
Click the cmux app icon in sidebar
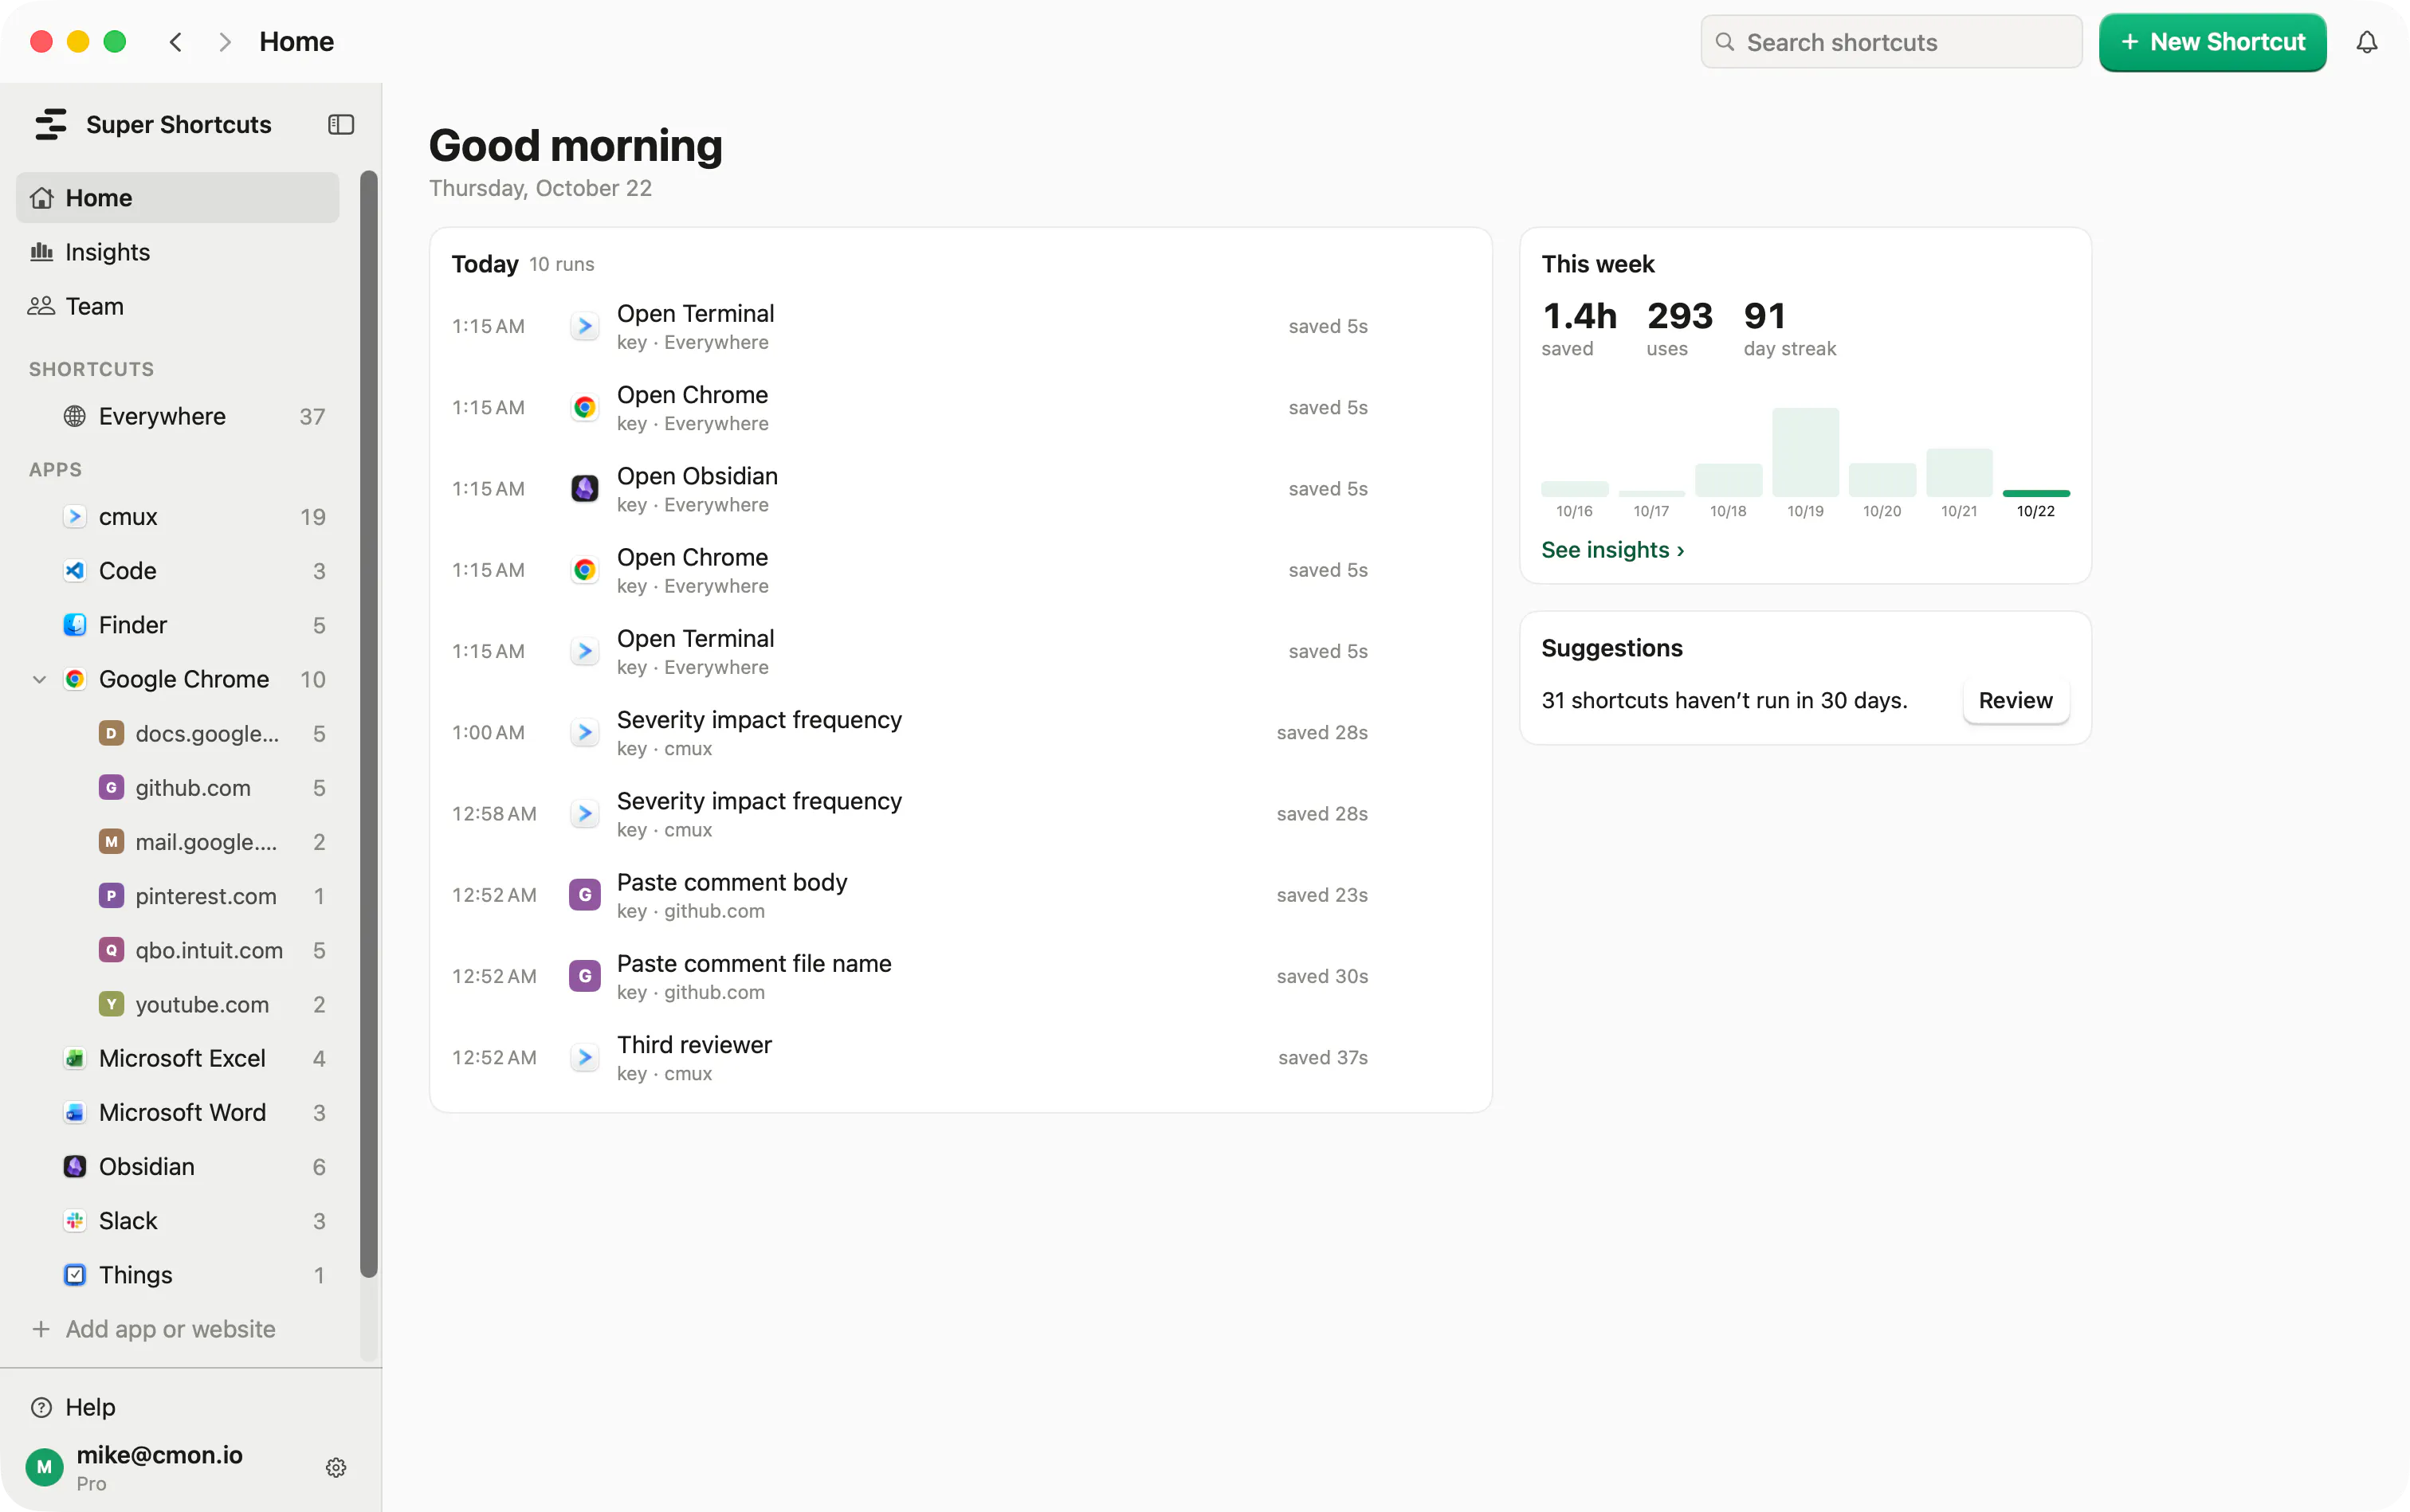coord(74,517)
